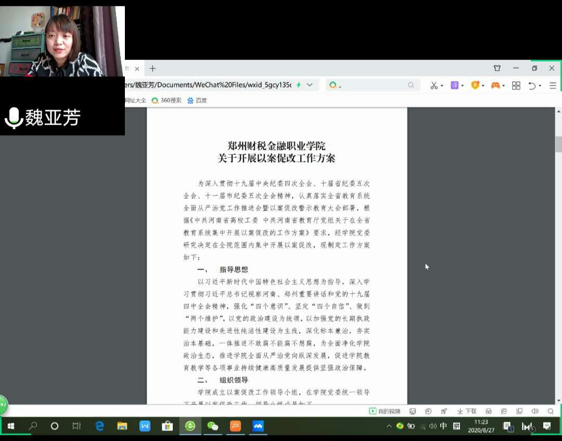Expand the translate extension dropdown arrow
This screenshot has height=441, width=562.
463,86
